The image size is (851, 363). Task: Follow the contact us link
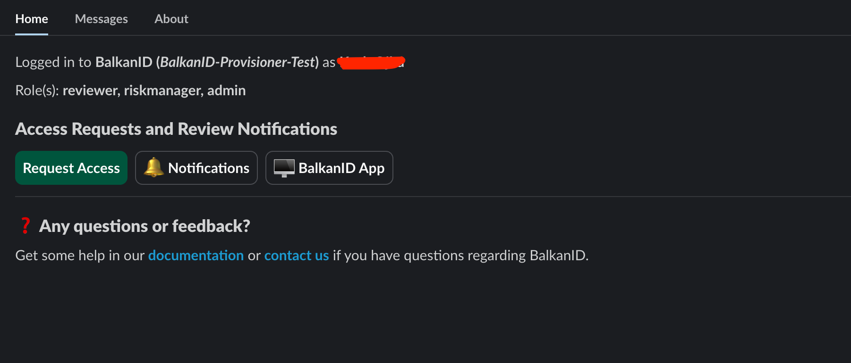[297, 256]
